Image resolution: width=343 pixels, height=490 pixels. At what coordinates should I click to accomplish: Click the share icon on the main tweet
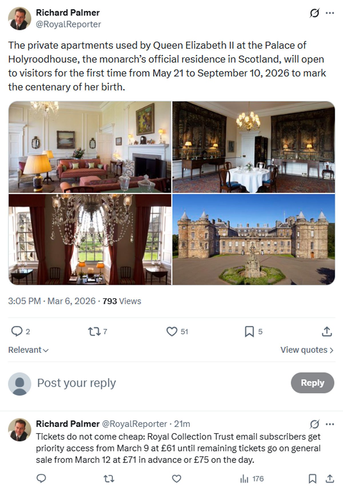pos(326,331)
